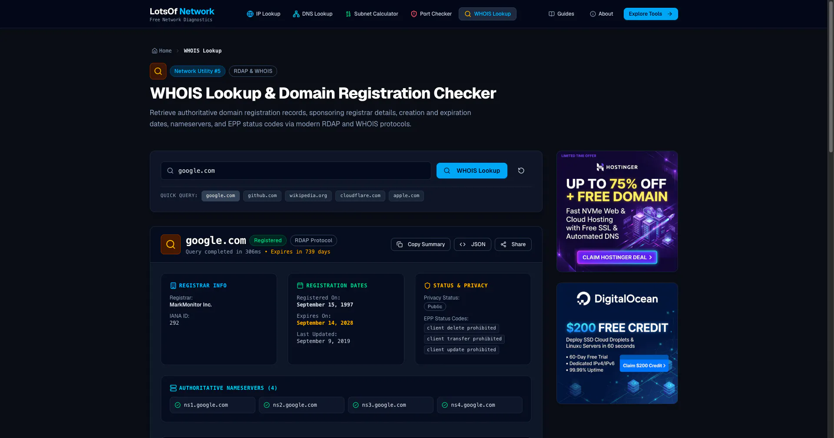Image resolution: width=834 pixels, height=438 pixels.
Task: Click the DigitalOcean logo in the ad
Action: coord(617,299)
